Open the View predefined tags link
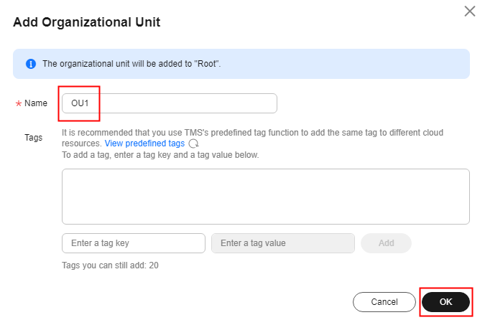Viewport: 485px width, 320px height. tap(144, 143)
